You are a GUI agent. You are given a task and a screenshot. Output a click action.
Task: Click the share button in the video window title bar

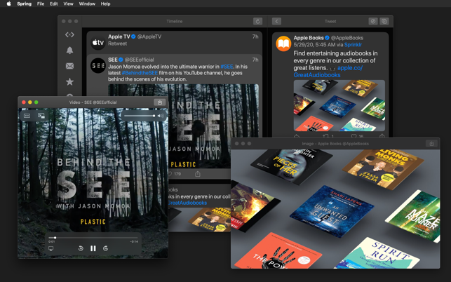coord(159,102)
